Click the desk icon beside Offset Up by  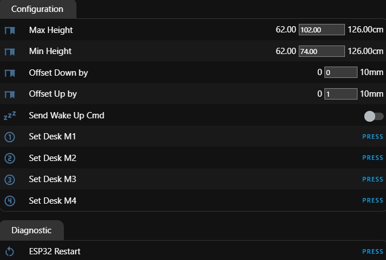click(x=10, y=94)
